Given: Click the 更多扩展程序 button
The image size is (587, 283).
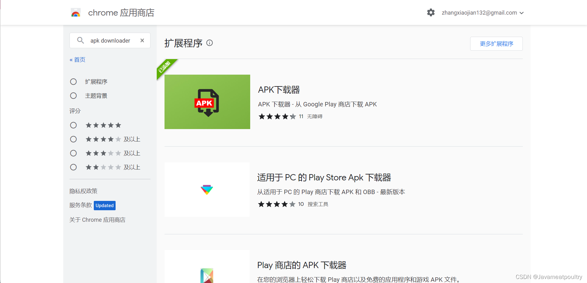Looking at the screenshot, I should coord(496,44).
